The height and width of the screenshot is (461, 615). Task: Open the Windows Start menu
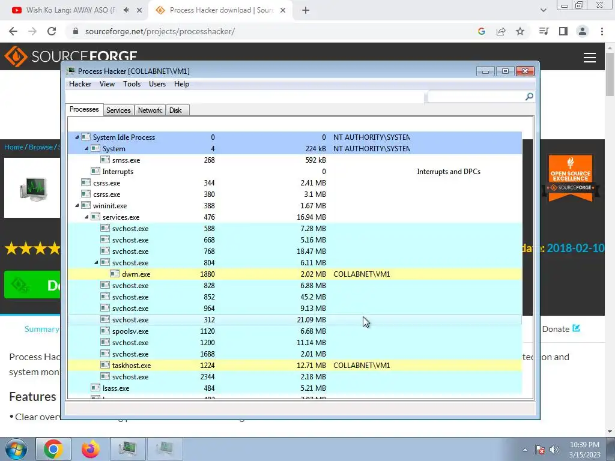pyautogui.click(x=16, y=449)
